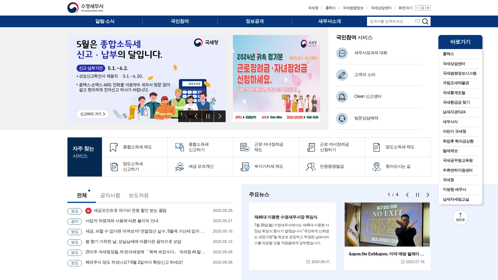Viewport: 498px width, 280px height.
Task: Open article 세금포인트로 여가비 천원 할인
Action: tap(130, 211)
